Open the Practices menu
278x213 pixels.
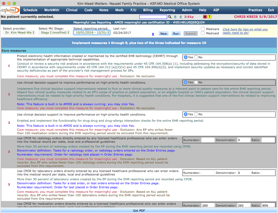(x=255, y=10)
